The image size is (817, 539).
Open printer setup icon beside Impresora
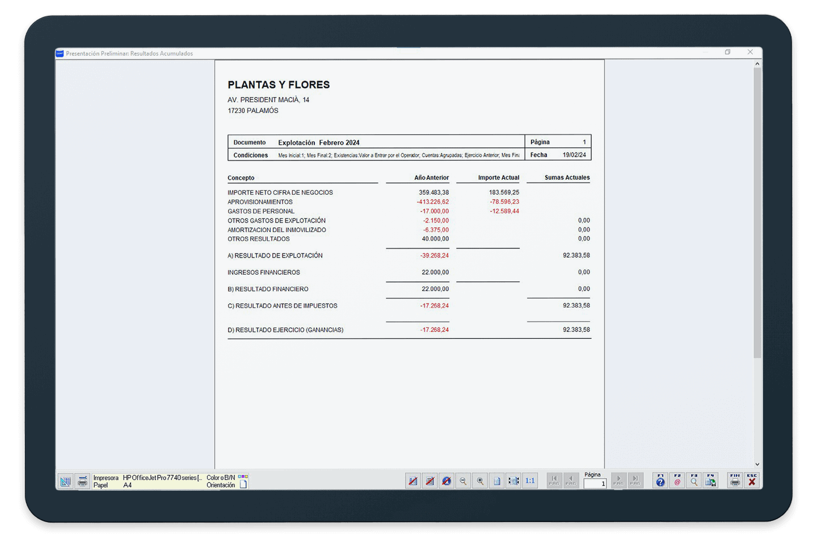[83, 481]
